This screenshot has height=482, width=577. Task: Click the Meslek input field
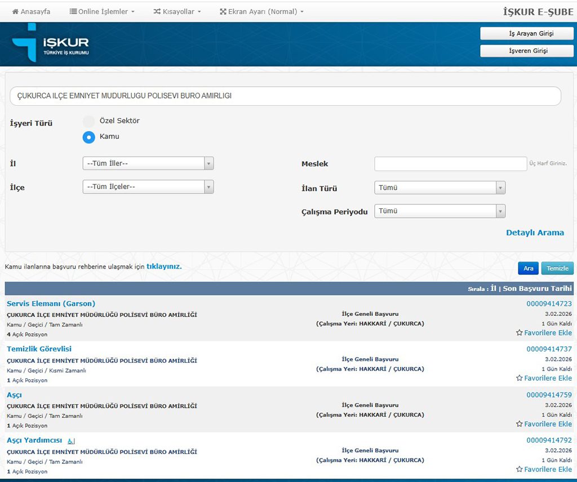click(x=450, y=164)
